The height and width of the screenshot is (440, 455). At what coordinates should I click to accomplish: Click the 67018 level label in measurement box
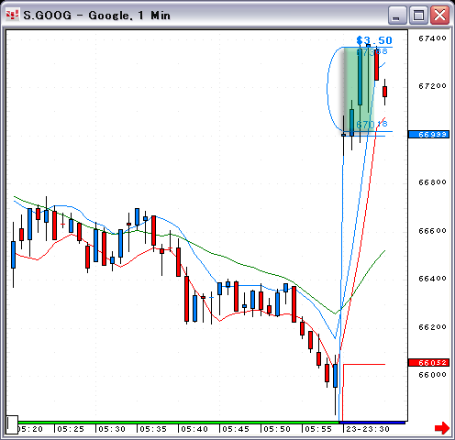coord(372,124)
